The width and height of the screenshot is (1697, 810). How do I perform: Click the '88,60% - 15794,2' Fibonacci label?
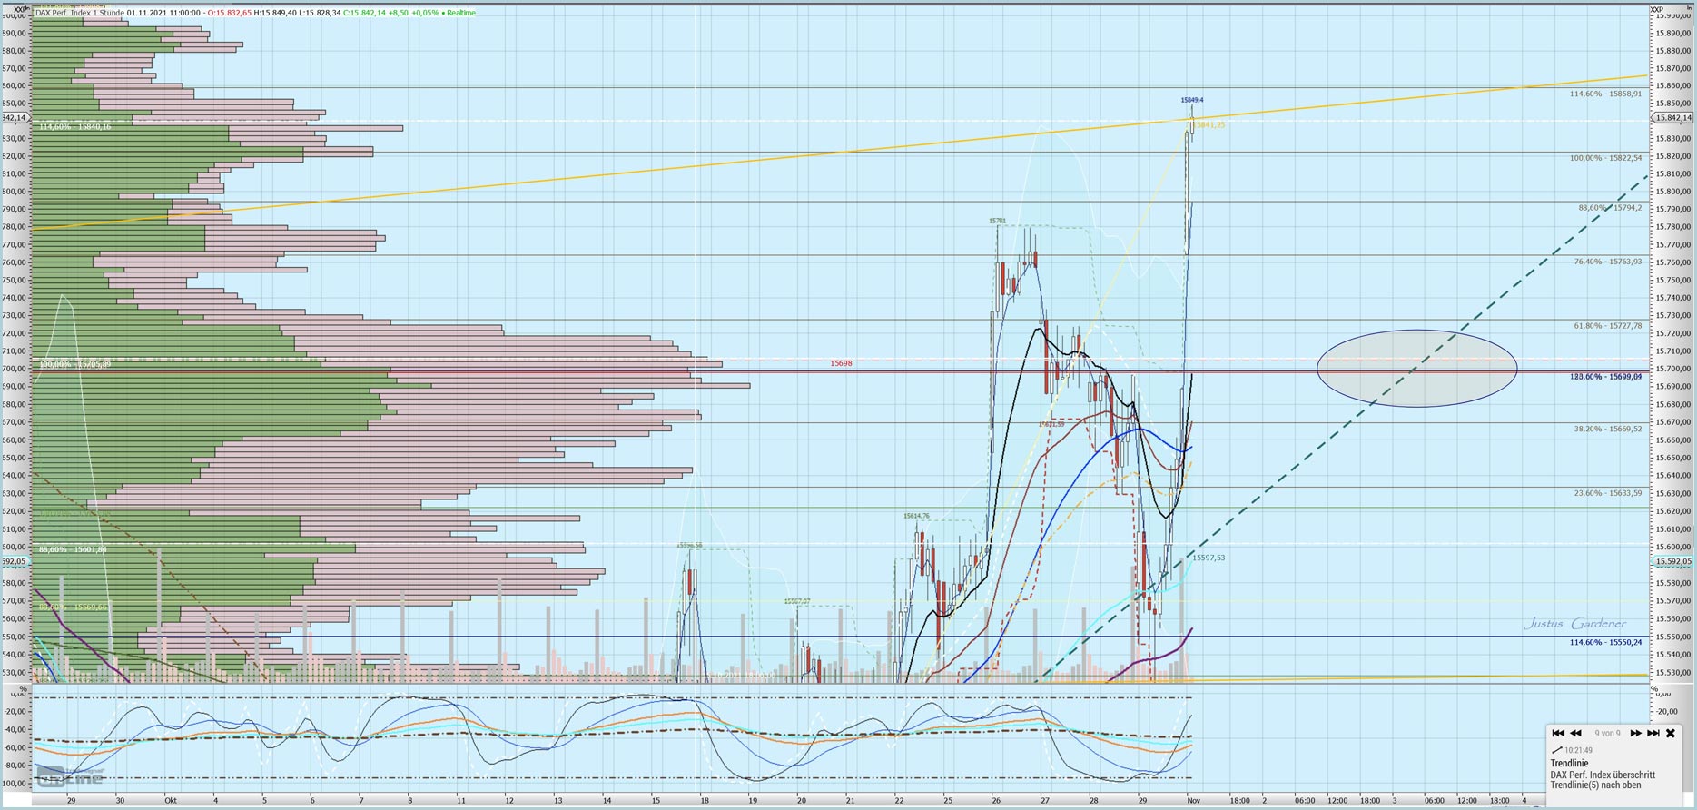pos(1610,208)
